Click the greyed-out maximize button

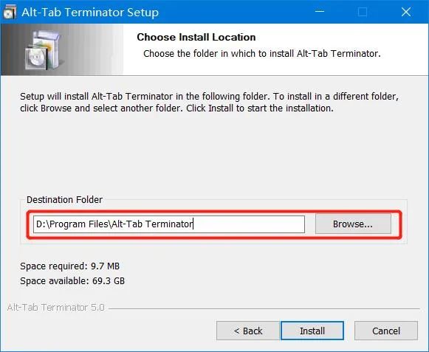click(363, 12)
